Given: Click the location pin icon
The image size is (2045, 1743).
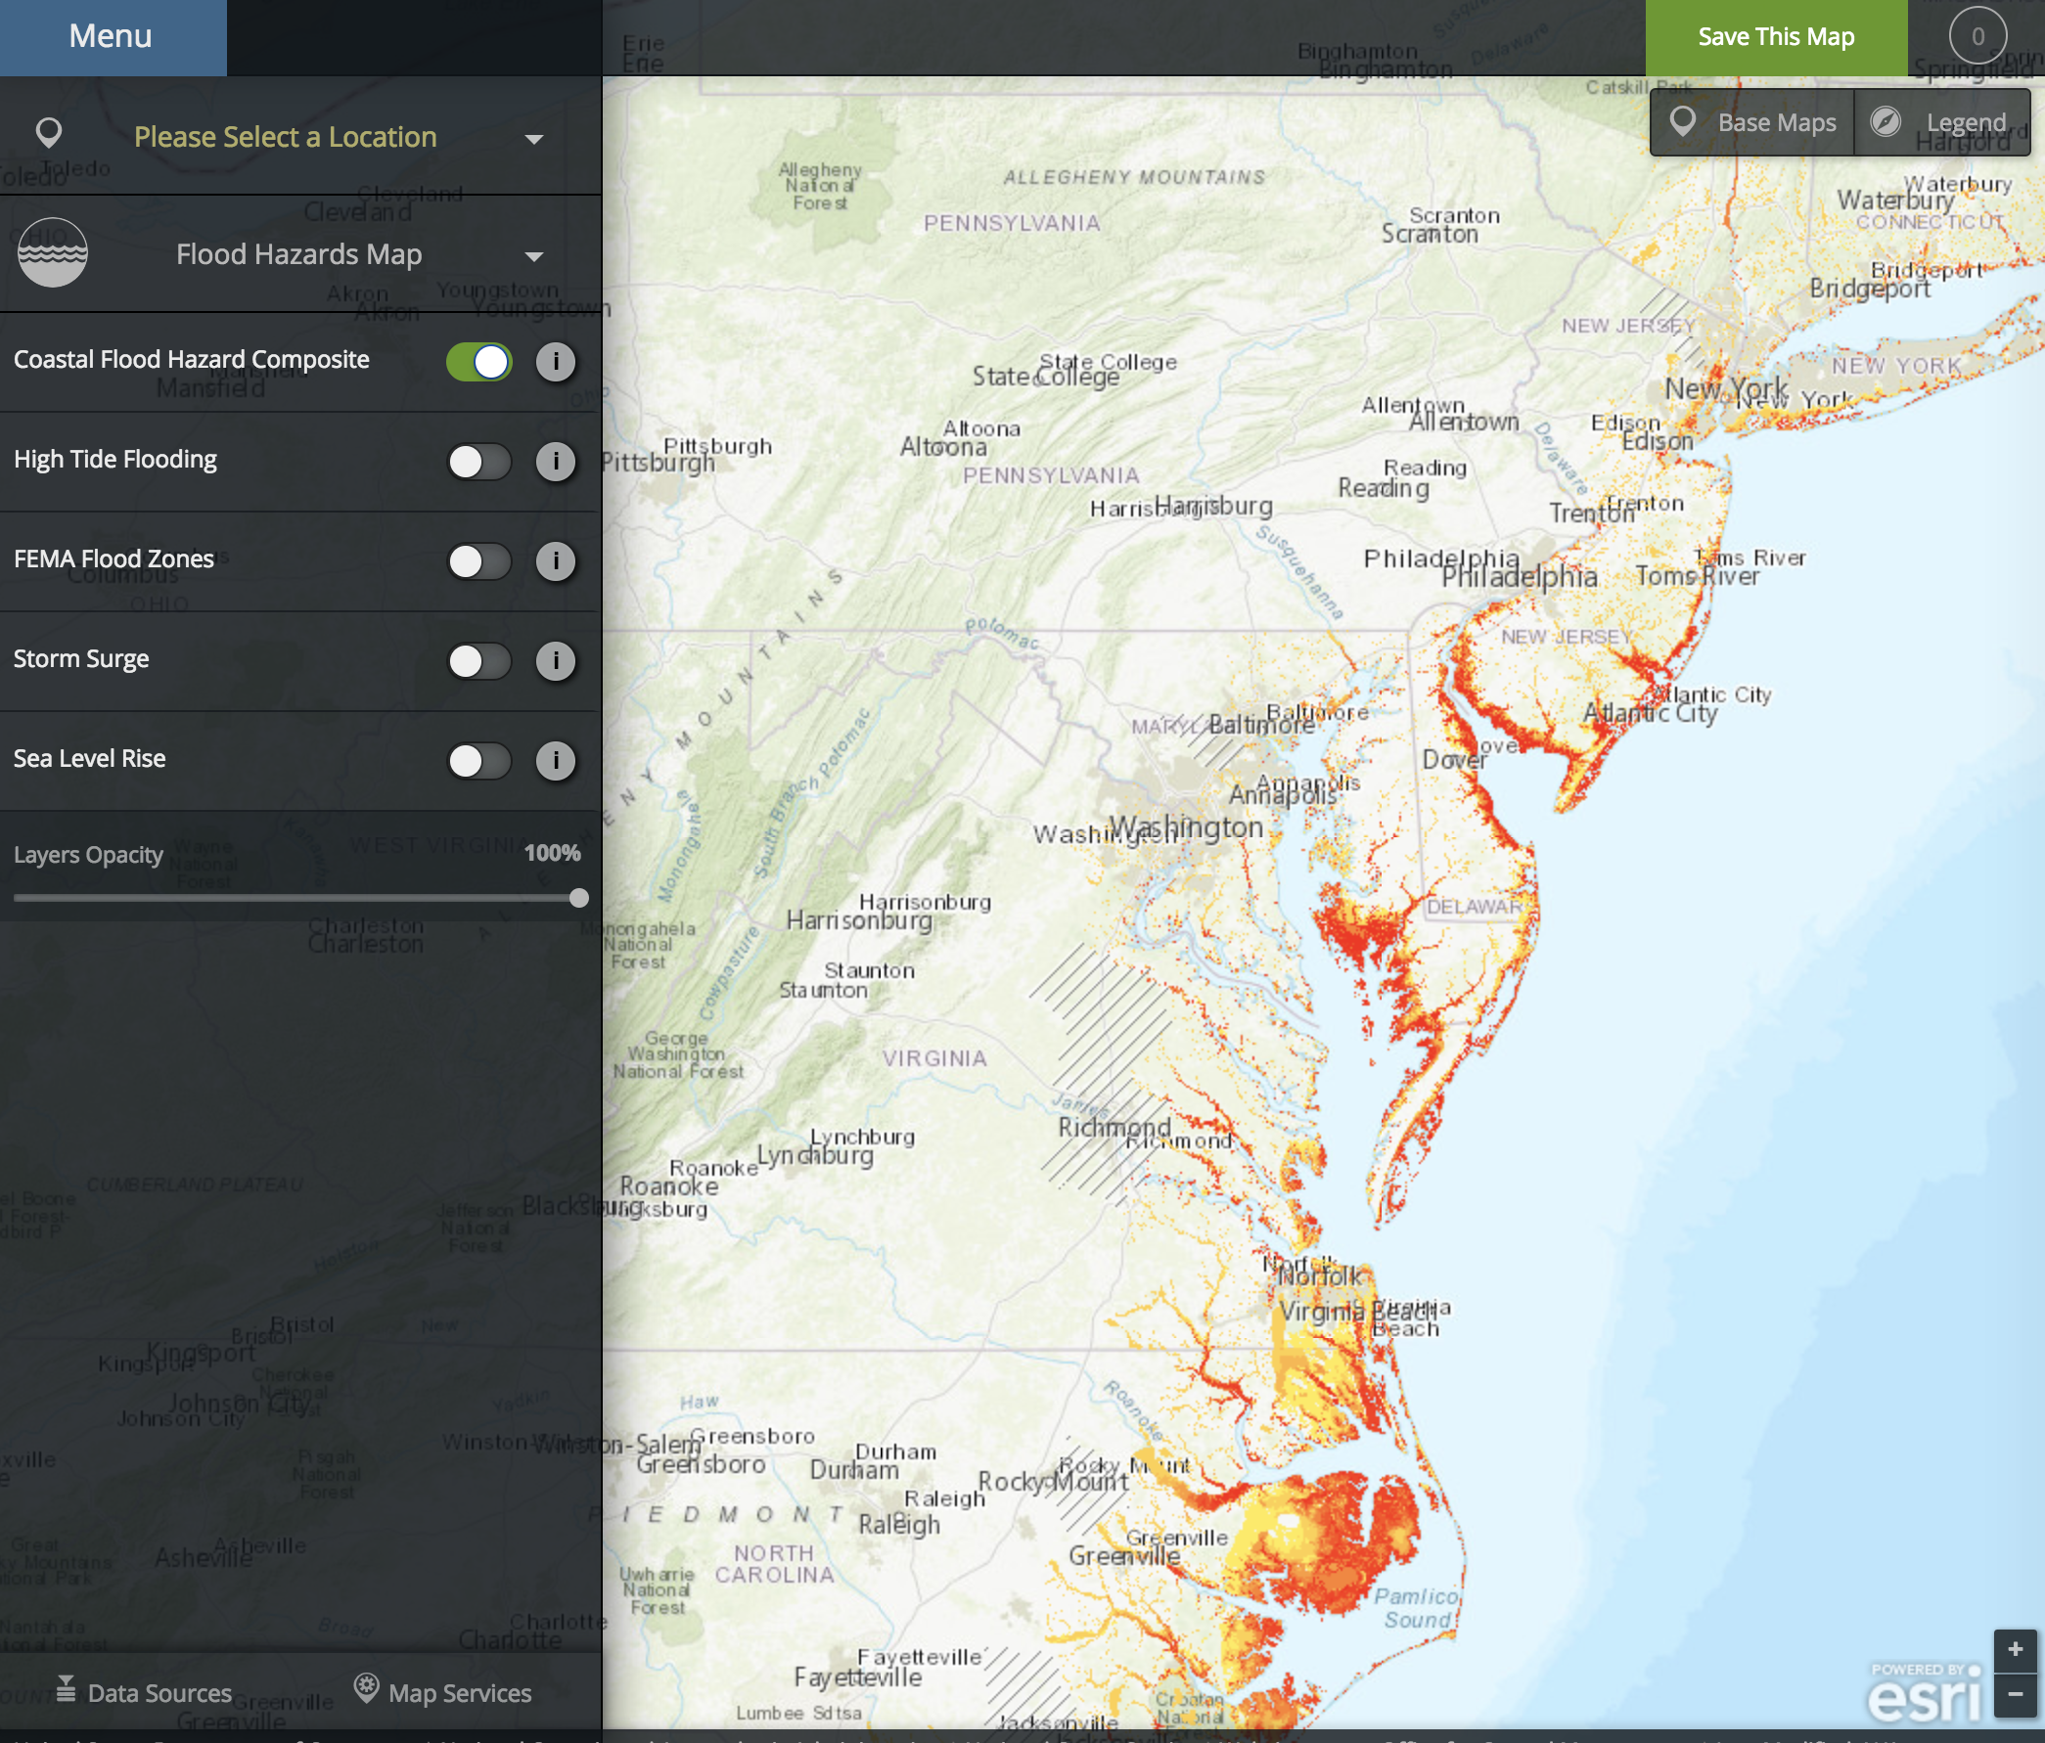Looking at the screenshot, I should pyautogui.click(x=48, y=132).
